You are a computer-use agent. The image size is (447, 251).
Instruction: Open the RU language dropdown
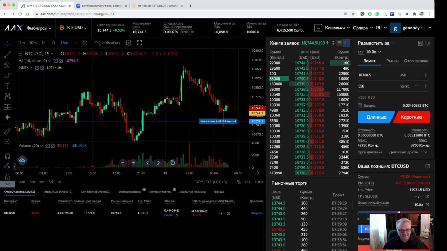[x=381, y=28]
